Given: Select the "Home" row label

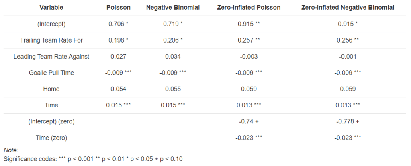Looking at the screenshot, I should [x=51, y=89].
